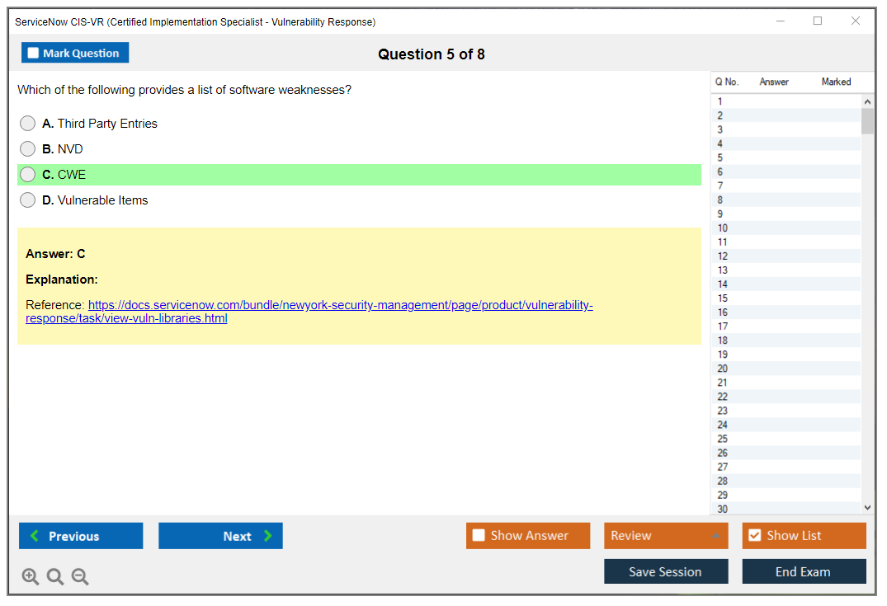
Task: Advance to the Next question
Action: tap(220, 536)
